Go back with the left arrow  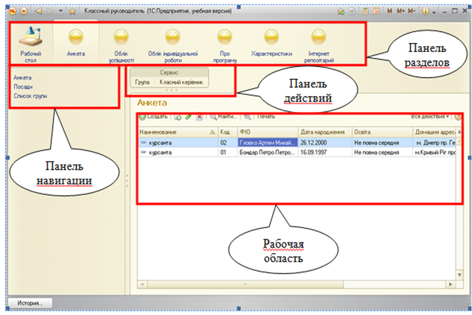pos(38,11)
